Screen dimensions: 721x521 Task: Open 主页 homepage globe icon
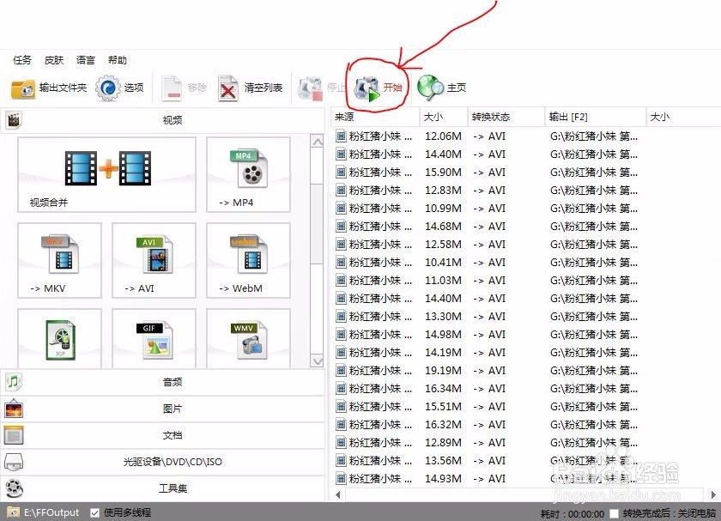[430, 88]
